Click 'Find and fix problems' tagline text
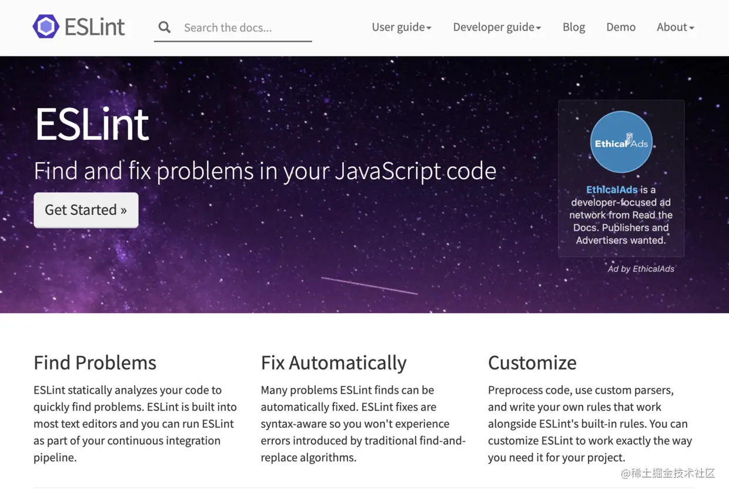The width and height of the screenshot is (729, 493). pyautogui.click(x=265, y=171)
